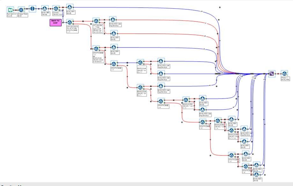Image resolution: width=293 pixels, height=186 pixels.
Task: Click the bottom-most Formula tool on canvas
Action: [x=257, y=175]
